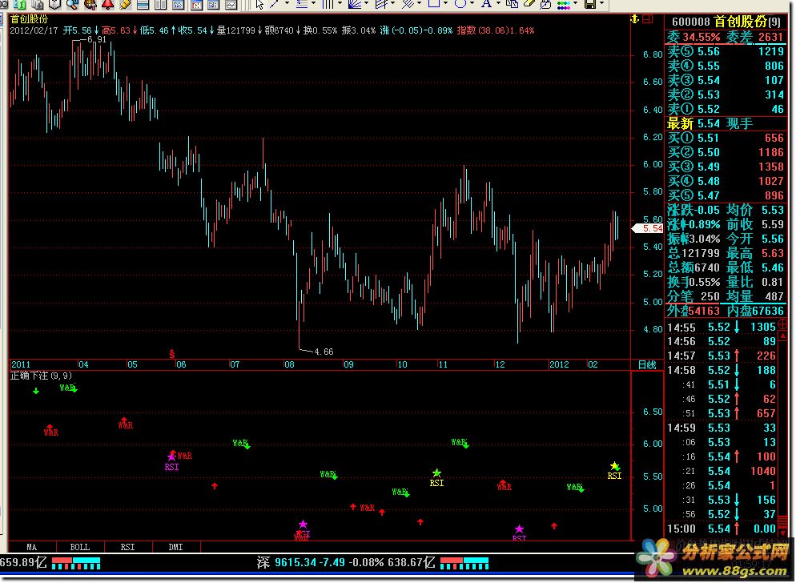This screenshot has width=796, height=583.
Task: Switch to the BOLL indicator tab
Action: click(80, 547)
